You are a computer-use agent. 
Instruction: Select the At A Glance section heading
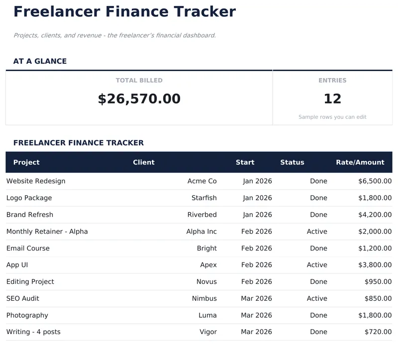tap(40, 61)
